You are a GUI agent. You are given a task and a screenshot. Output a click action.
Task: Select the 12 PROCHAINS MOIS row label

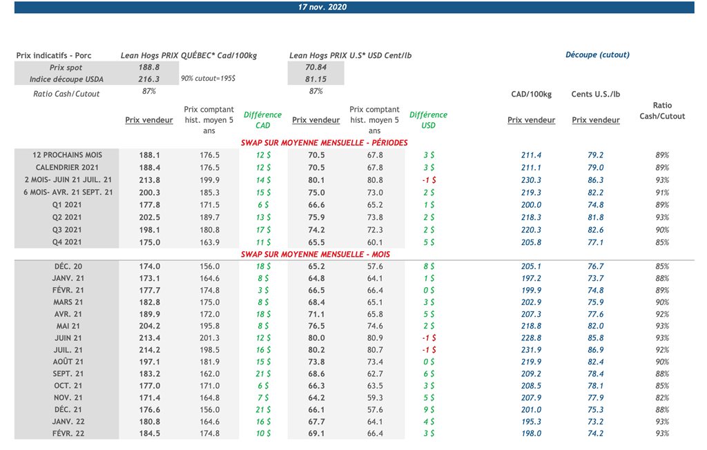point(68,155)
